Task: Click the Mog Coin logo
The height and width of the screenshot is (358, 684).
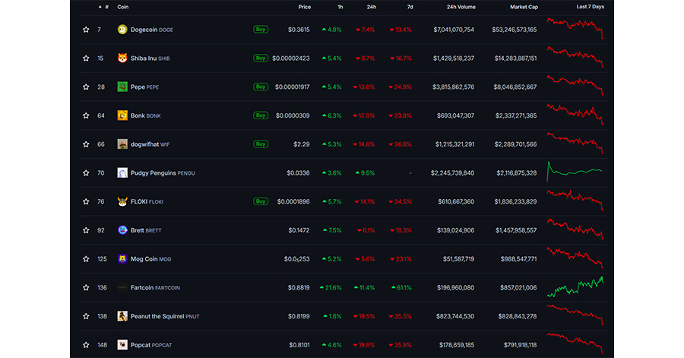Action: pos(122,259)
